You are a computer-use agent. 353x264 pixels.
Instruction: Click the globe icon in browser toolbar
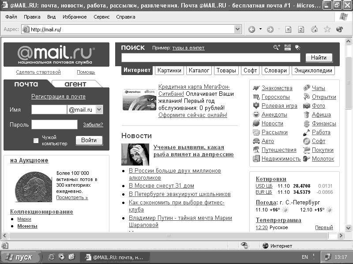[x=339, y=29]
